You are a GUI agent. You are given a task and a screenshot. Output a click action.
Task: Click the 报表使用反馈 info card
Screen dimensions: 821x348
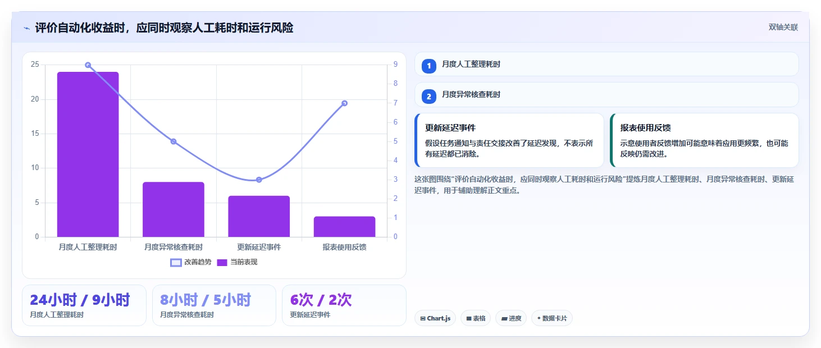(x=704, y=140)
